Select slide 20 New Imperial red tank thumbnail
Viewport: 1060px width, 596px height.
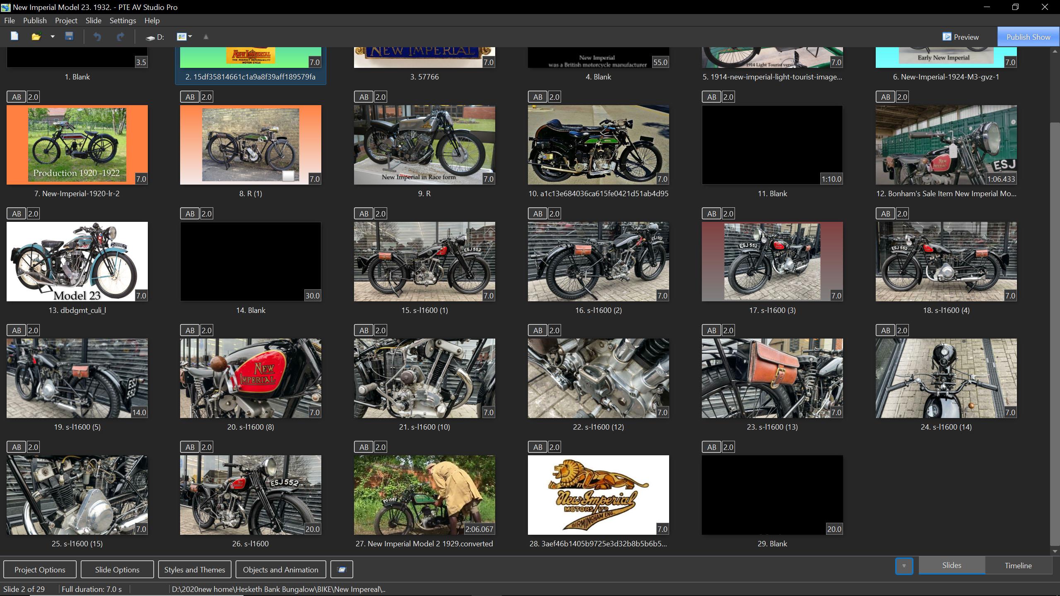(x=251, y=378)
